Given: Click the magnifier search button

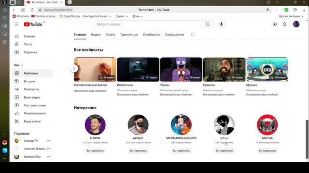Looking at the screenshot, I should coord(208,24).
